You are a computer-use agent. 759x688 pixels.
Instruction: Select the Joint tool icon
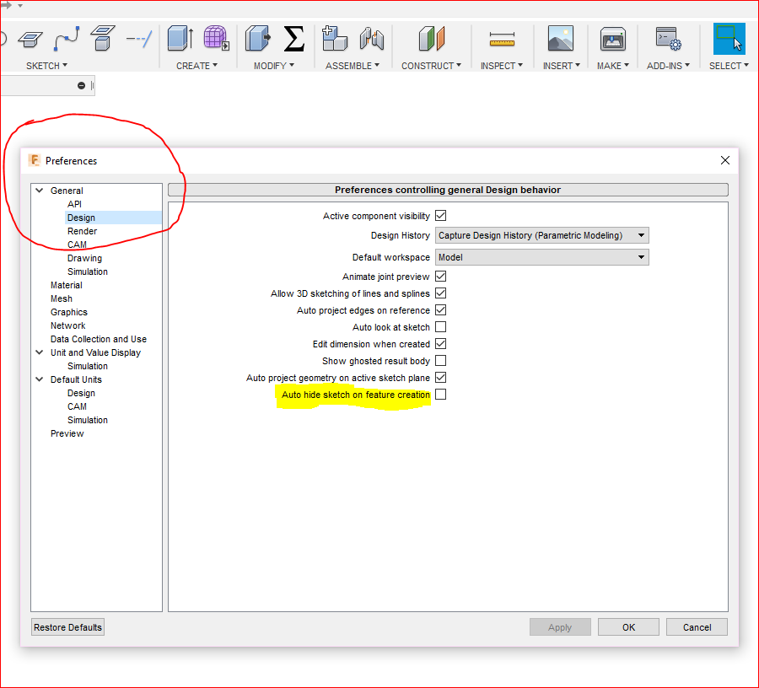tap(372, 39)
